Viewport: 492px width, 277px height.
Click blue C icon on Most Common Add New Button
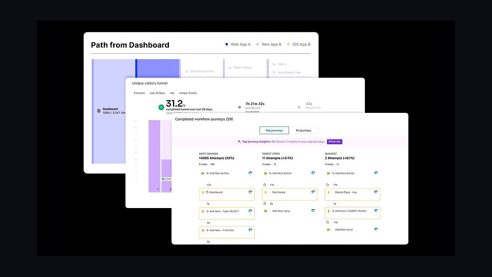pos(250,173)
